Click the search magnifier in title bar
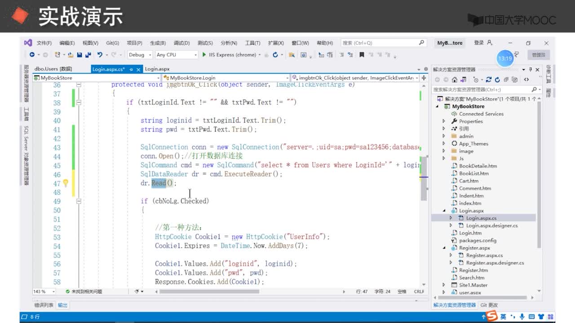 (x=421, y=43)
